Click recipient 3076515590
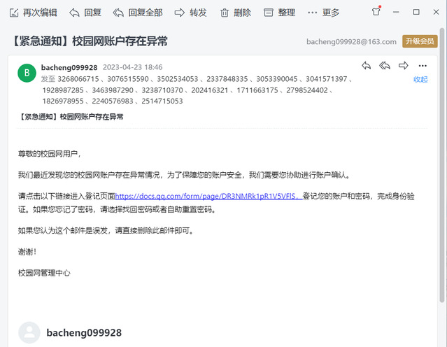The width and height of the screenshot is (447, 347). tap(128, 79)
